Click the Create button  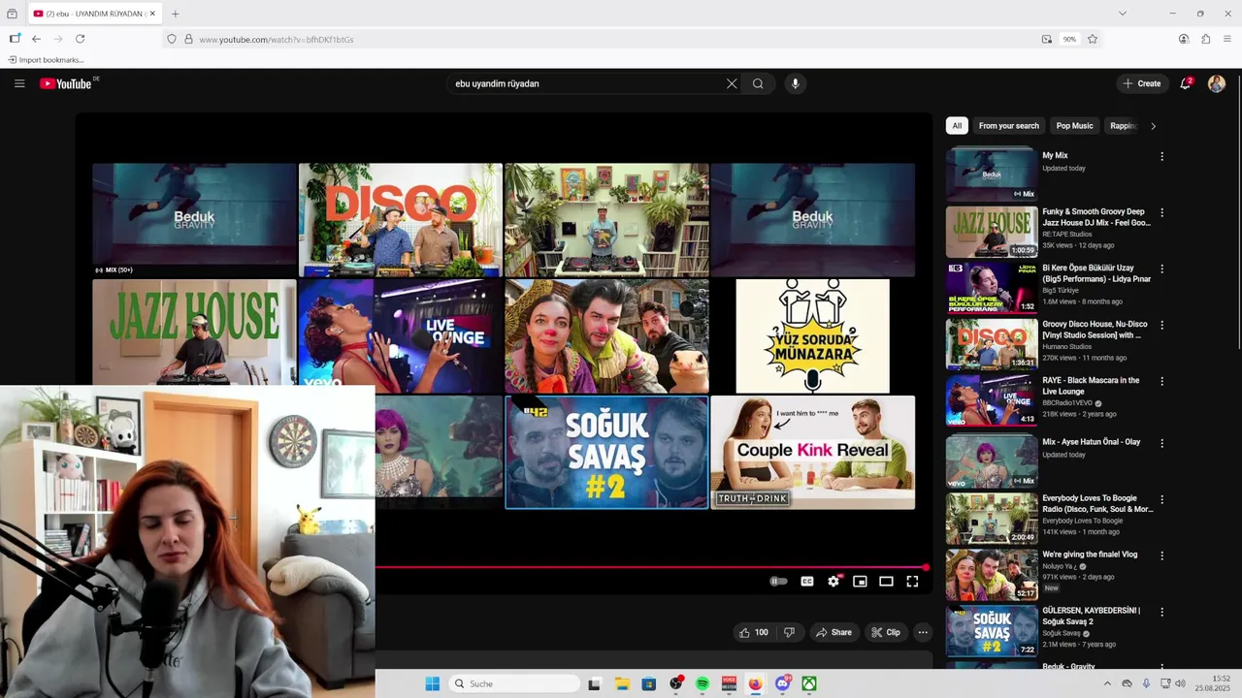tap(1142, 83)
